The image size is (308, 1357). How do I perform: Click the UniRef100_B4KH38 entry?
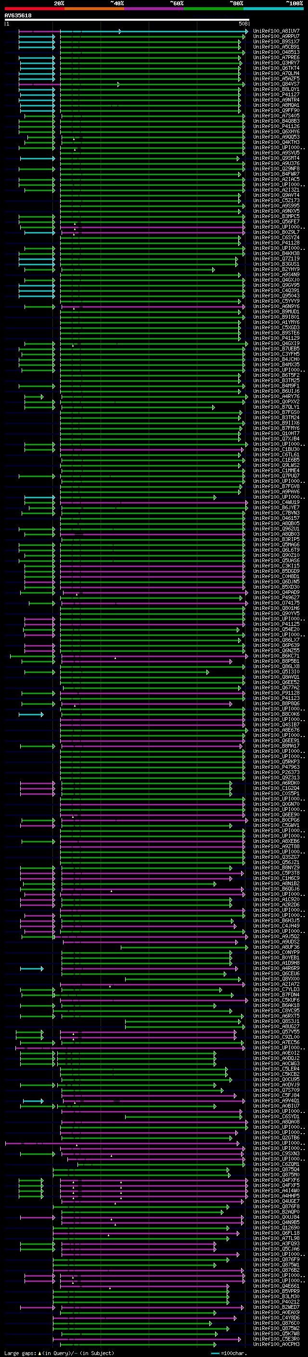(x=276, y=253)
